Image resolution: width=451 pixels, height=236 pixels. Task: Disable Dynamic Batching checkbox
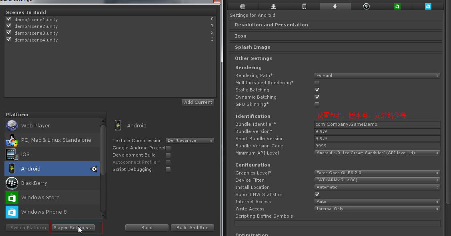tap(317, 97)
